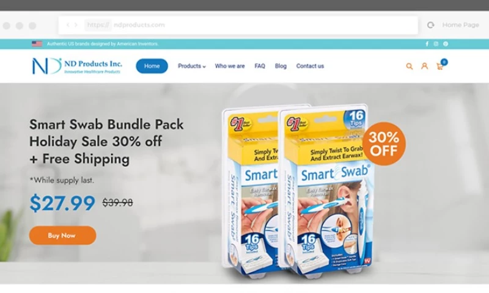489x293 pixels.
Task: Click the ND Products Inc. logo
Action: 77,66
